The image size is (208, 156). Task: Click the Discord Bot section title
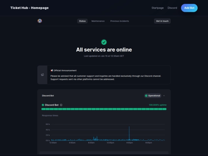[48, 96]
